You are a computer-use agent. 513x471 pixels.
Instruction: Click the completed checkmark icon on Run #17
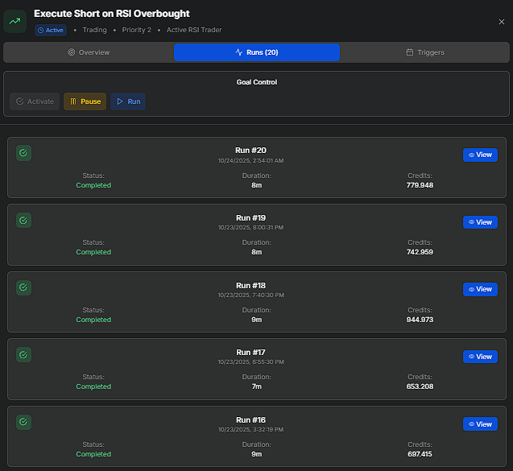click(x=23, y=354)
